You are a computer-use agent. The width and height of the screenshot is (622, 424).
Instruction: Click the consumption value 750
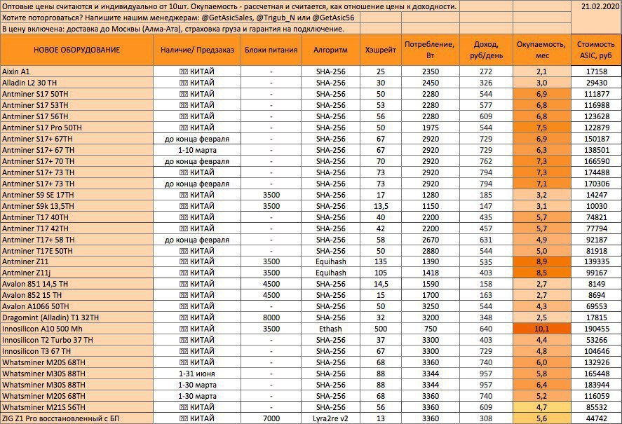[430, 329]
